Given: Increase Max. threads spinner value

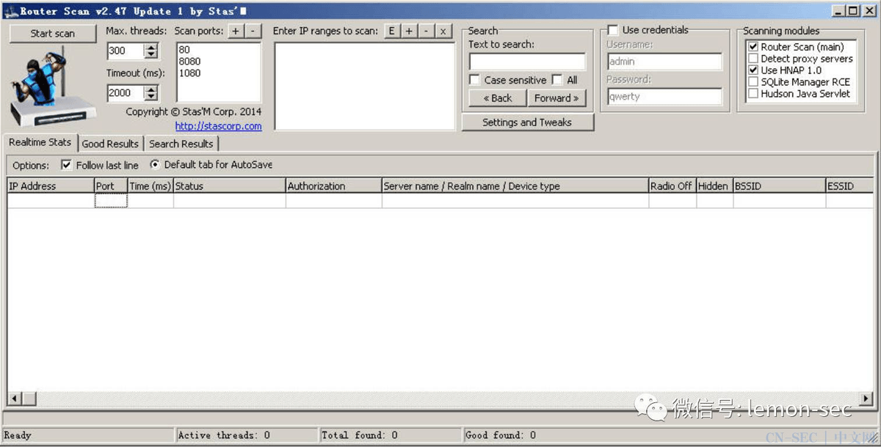Looking at the screenshot, I should pyautogui.click(x=151, y=48).
